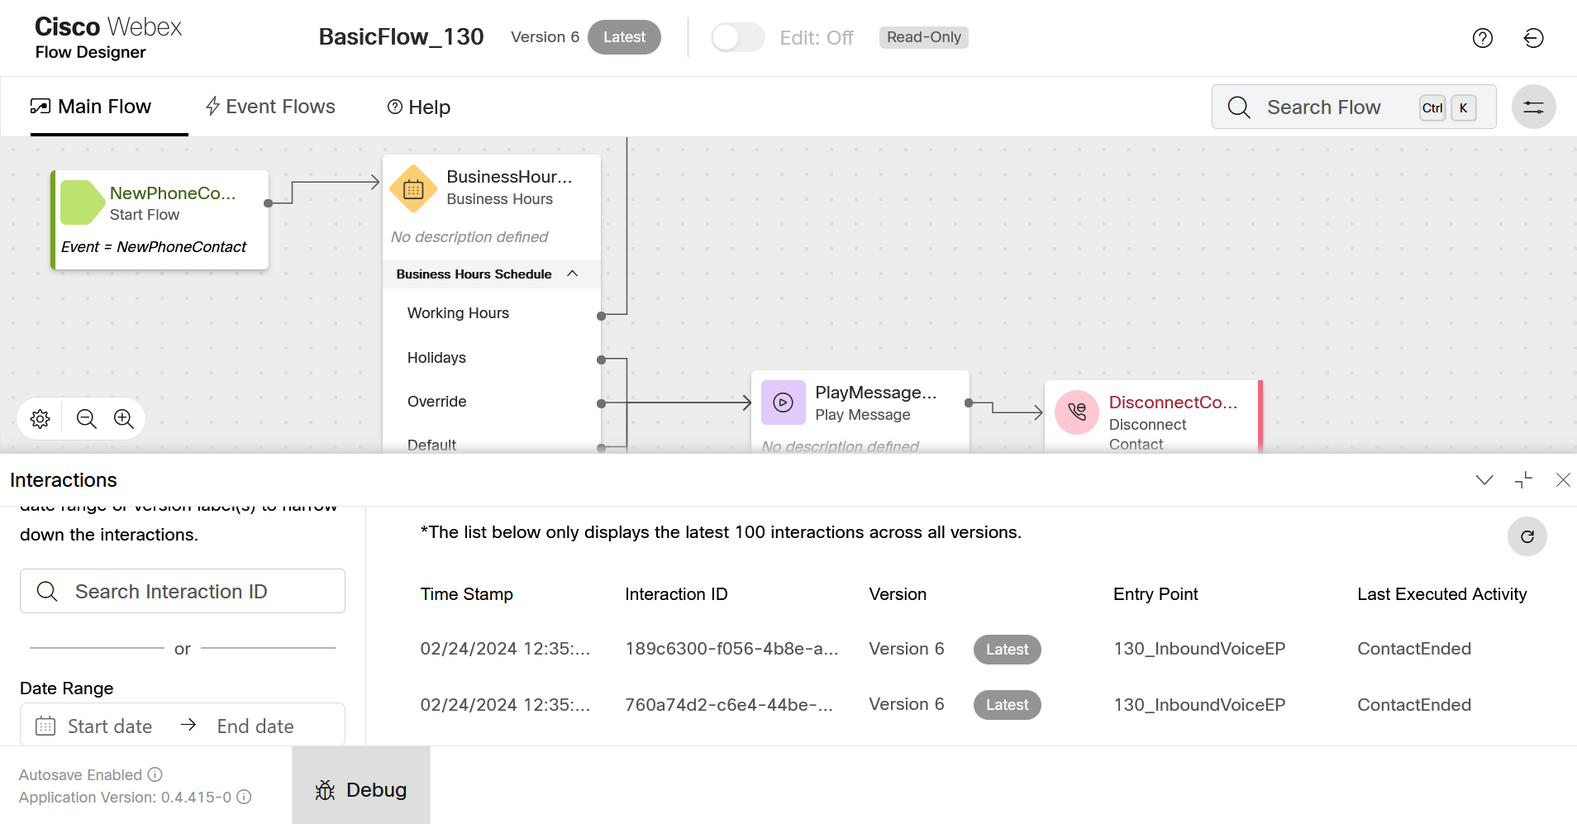Viewport: 1577px width, 824px height.
Task: Close the Interactions panel
Action: 1562,479
